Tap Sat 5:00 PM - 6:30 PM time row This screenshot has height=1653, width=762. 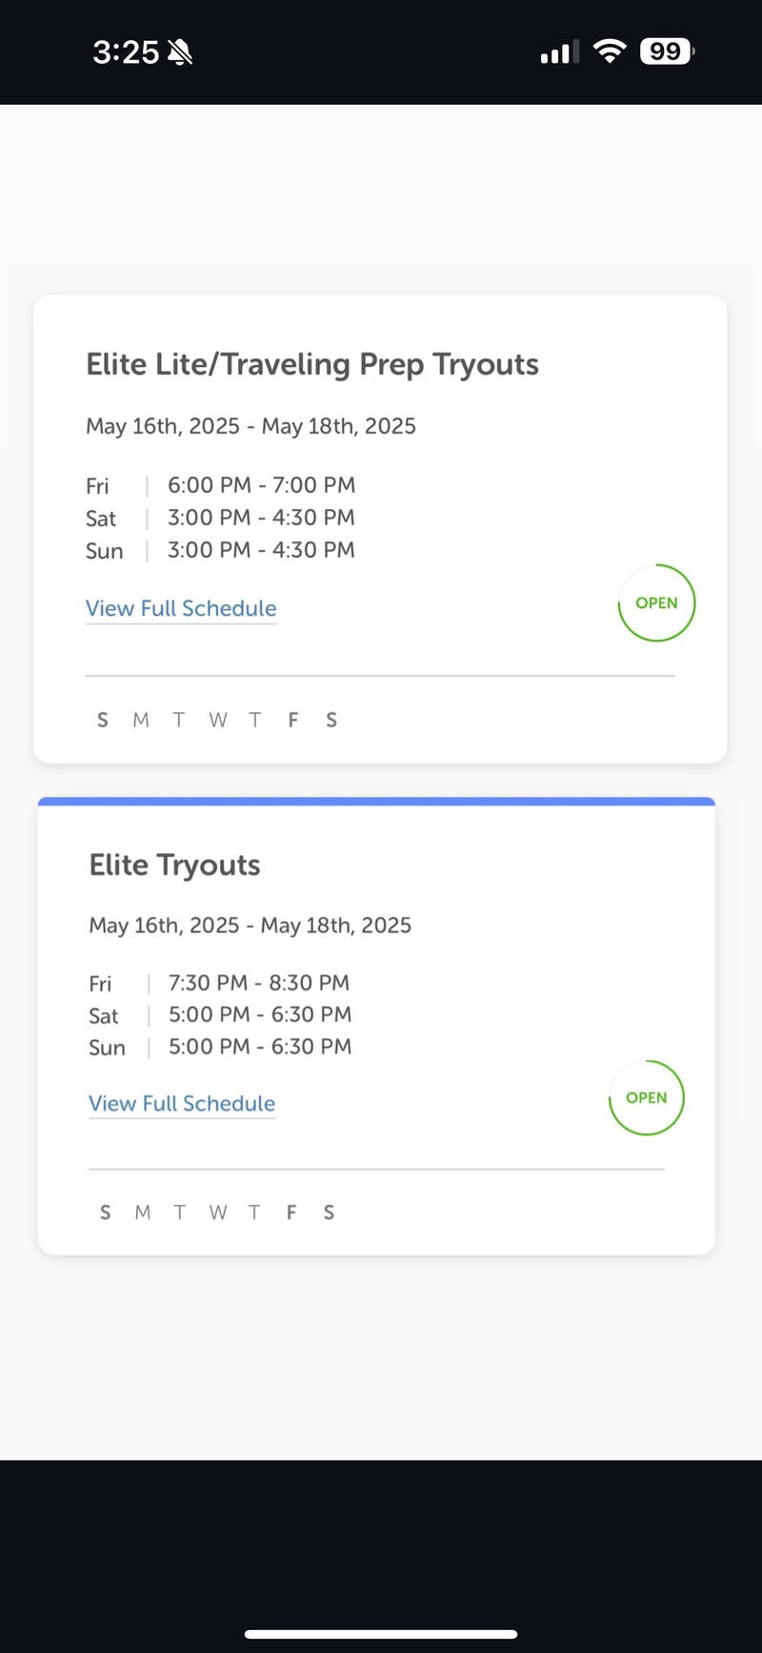tap(221, 1014)
